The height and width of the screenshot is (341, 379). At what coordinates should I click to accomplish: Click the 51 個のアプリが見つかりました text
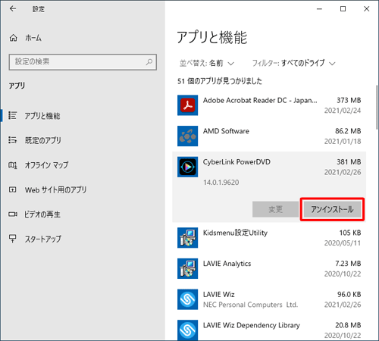pyautogui.click(x=220, y=81)
